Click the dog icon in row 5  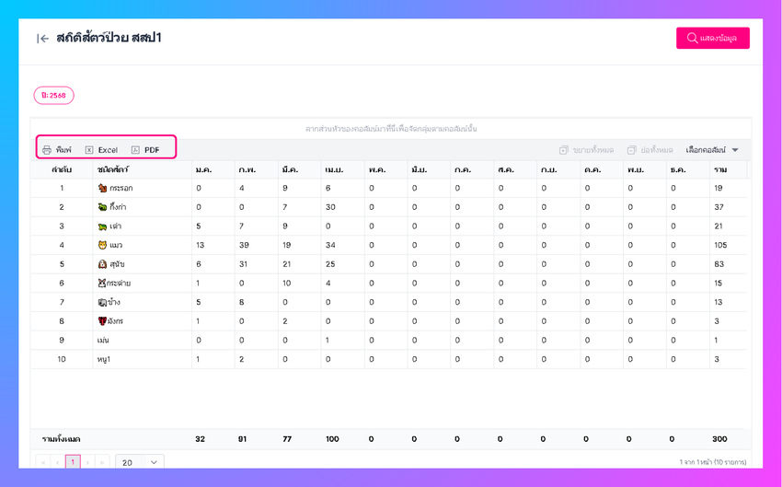point(102,264)
